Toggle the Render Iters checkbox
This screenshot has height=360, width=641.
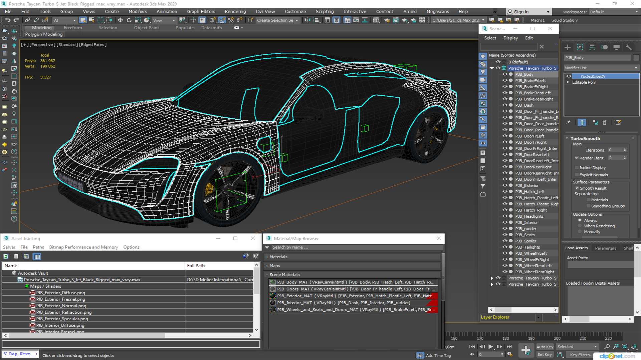(577, 158)
